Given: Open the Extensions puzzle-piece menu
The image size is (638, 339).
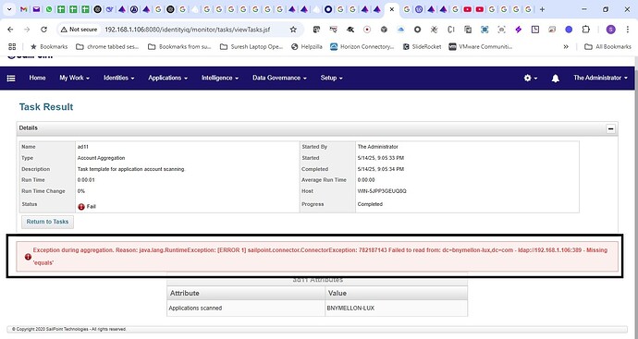Looking at the screenshot, I should (x=585, y=30).
